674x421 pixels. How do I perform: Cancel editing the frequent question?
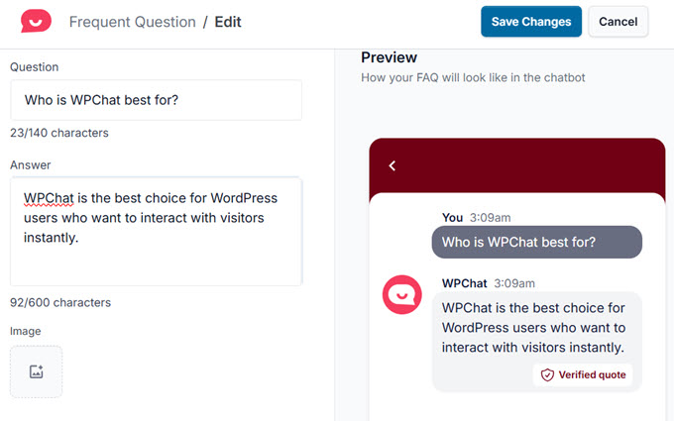618,22
